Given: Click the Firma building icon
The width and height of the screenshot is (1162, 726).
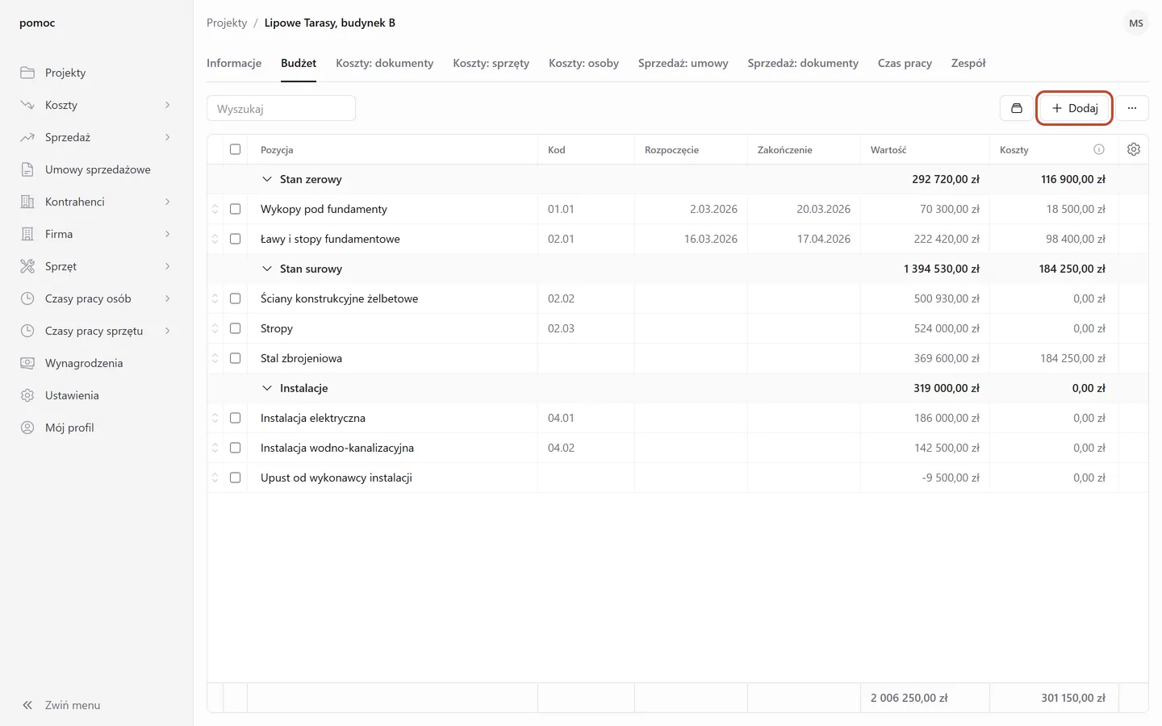Looking at the screenshot, I should [x=27, y=234].
